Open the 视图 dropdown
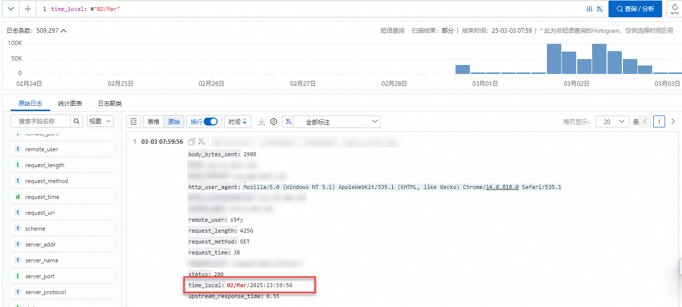682x307 pixels. pos(100,121)
